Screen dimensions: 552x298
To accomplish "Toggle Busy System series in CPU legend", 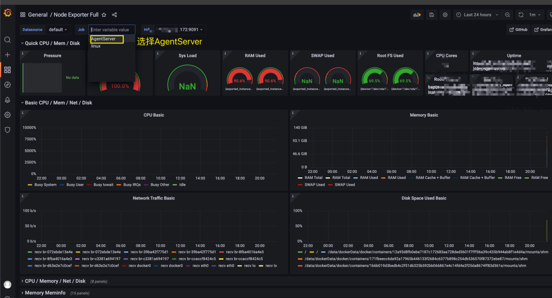I will pos(45,185).
